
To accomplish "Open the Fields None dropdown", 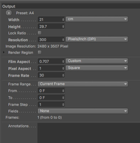I will pos(83,111).
